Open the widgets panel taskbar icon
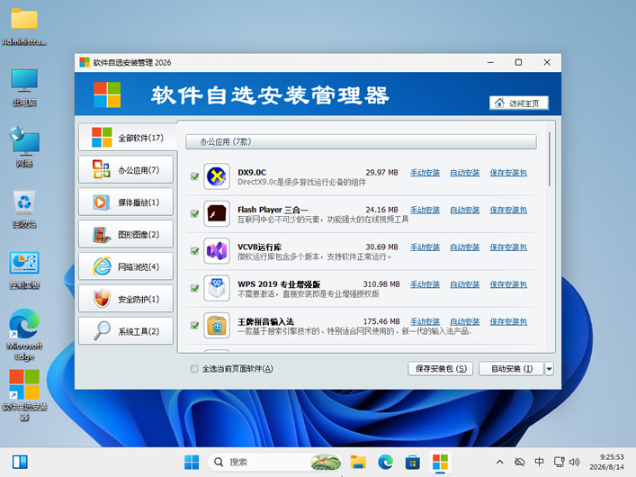This screenshot has width=636, height=477. [x=20, y=462]
